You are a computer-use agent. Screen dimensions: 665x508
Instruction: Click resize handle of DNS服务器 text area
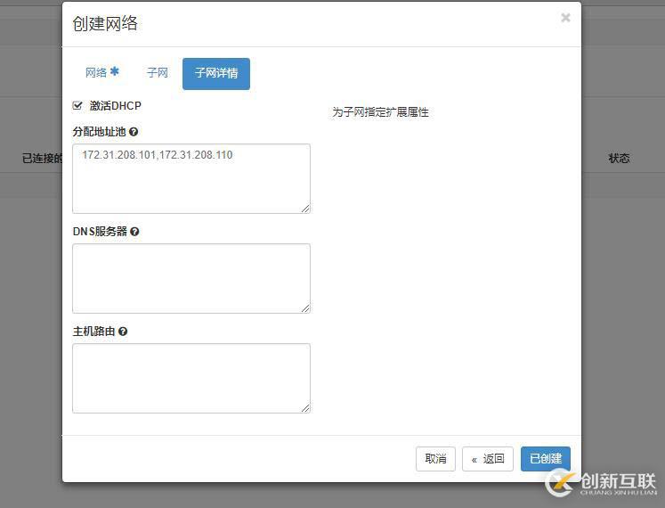pos(305,308)
